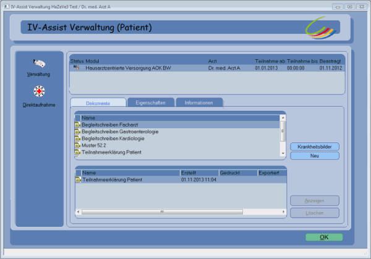Switch to the Dokumente tab
Viewport: 371px width, 259px height.
[x=98, y=103]
